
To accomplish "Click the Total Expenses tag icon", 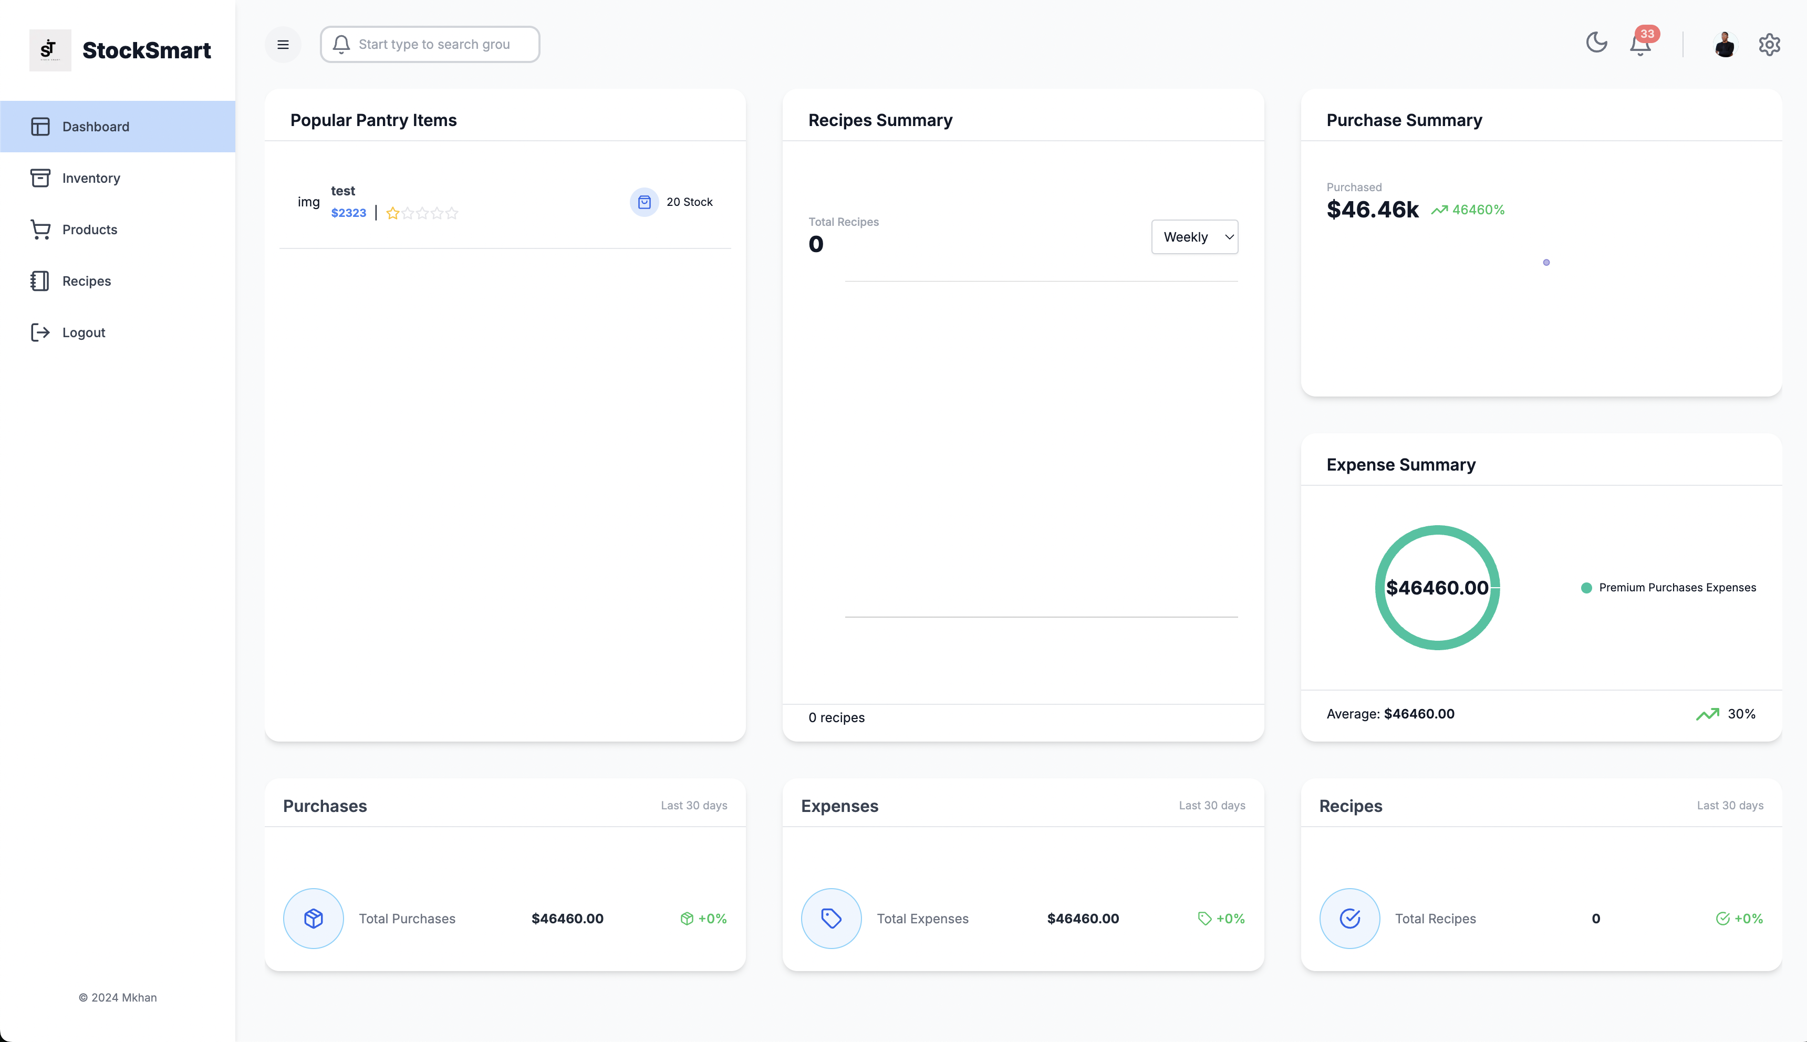I will click(831, 918).
